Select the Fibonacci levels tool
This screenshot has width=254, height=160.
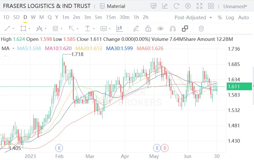[55, 29]
